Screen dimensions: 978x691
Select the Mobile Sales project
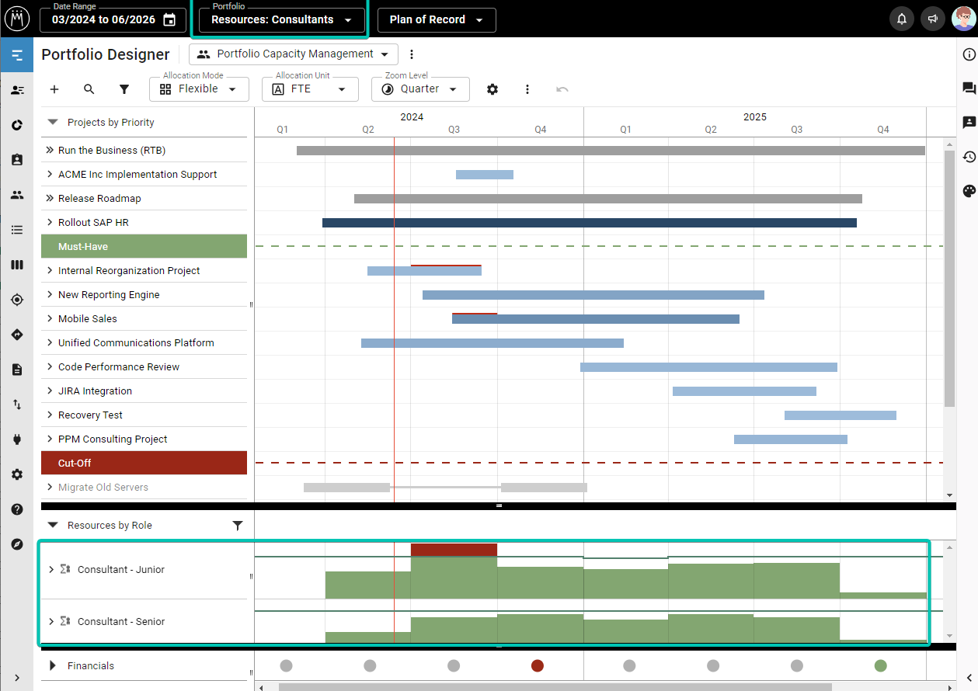click(144, 318)
